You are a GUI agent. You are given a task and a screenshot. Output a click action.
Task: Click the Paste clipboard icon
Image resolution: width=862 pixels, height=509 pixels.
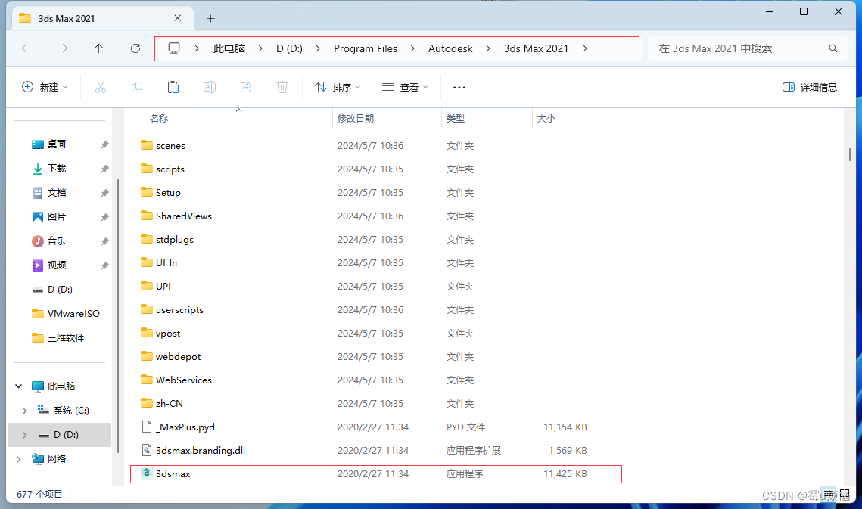[173, 87]
